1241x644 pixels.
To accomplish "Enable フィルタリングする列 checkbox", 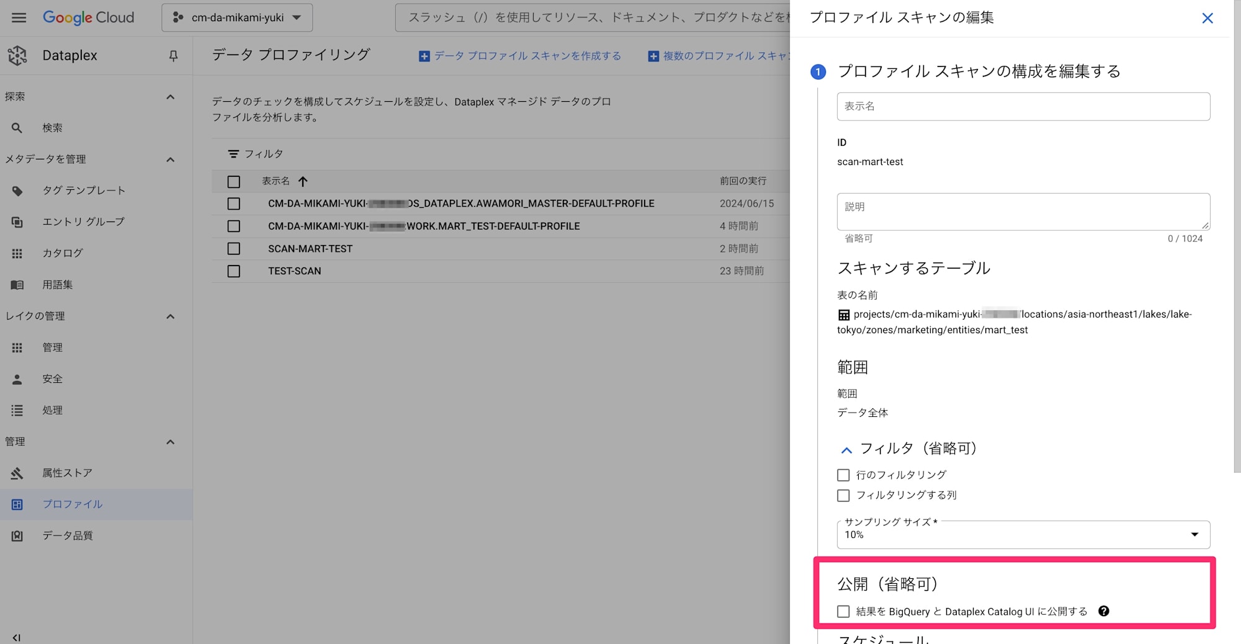I will [x=843, y=496].
